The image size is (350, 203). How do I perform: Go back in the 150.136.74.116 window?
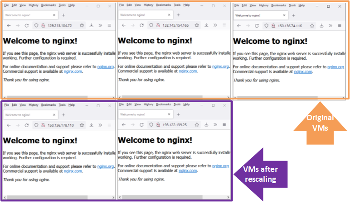coord(239,26)
